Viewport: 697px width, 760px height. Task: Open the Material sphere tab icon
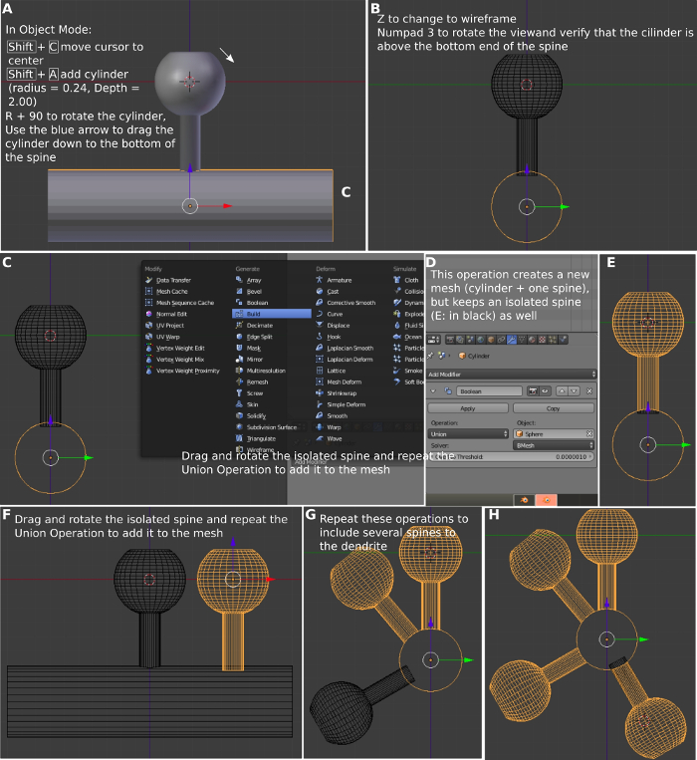point(532,340)
